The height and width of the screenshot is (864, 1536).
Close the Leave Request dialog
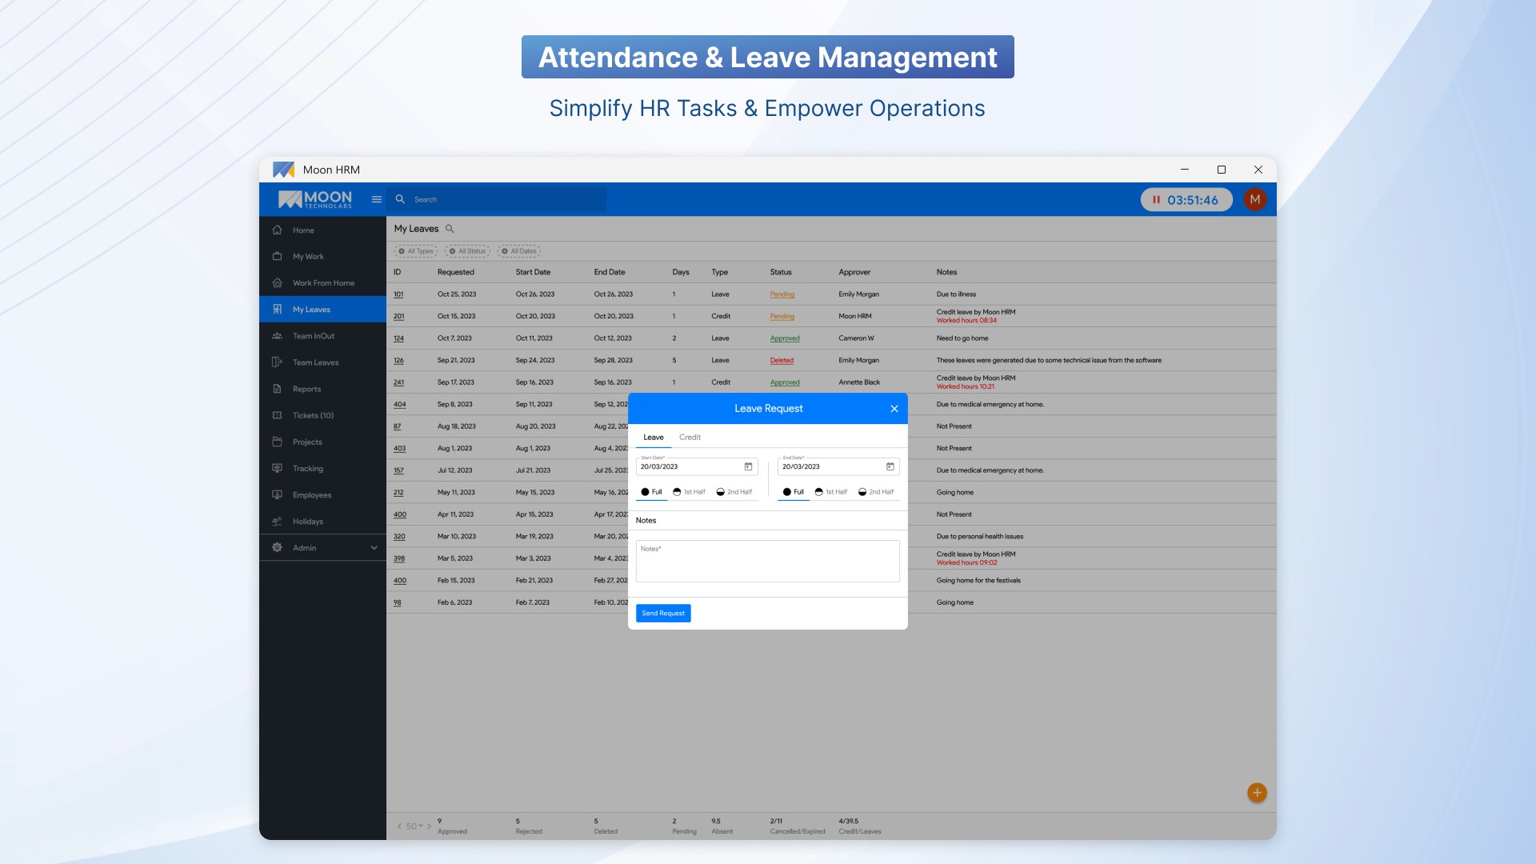click(894, 409)
